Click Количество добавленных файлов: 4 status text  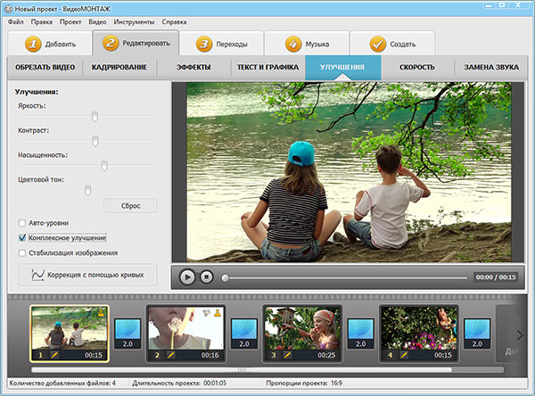62,383
